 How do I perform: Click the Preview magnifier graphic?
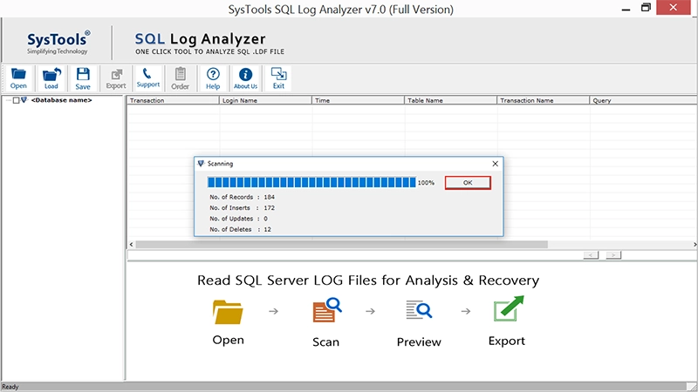(419, 310)
